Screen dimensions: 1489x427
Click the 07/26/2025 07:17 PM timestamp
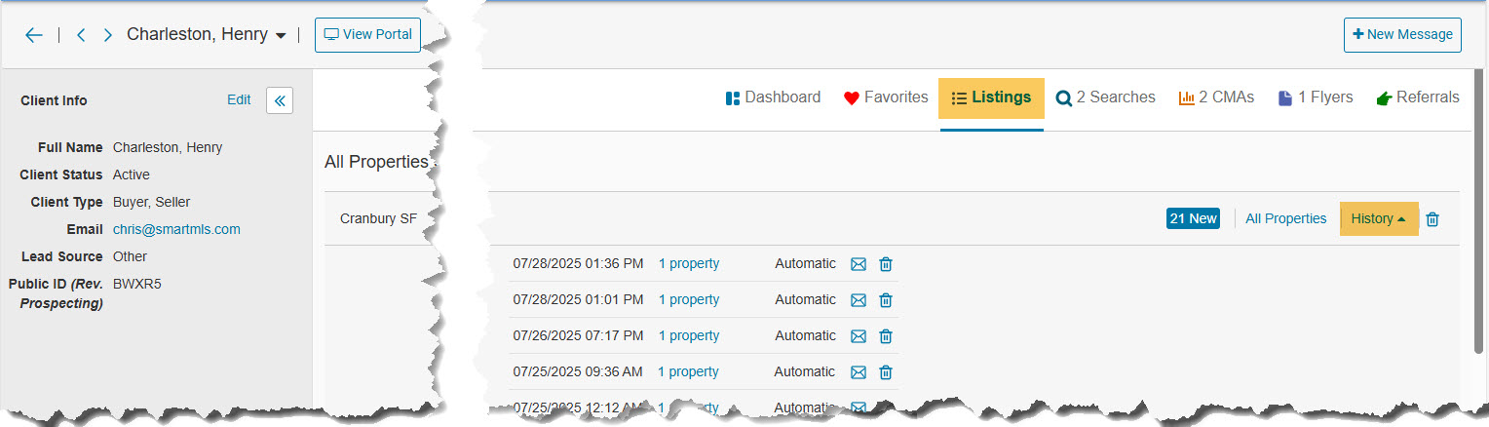(x=579, y=335)
